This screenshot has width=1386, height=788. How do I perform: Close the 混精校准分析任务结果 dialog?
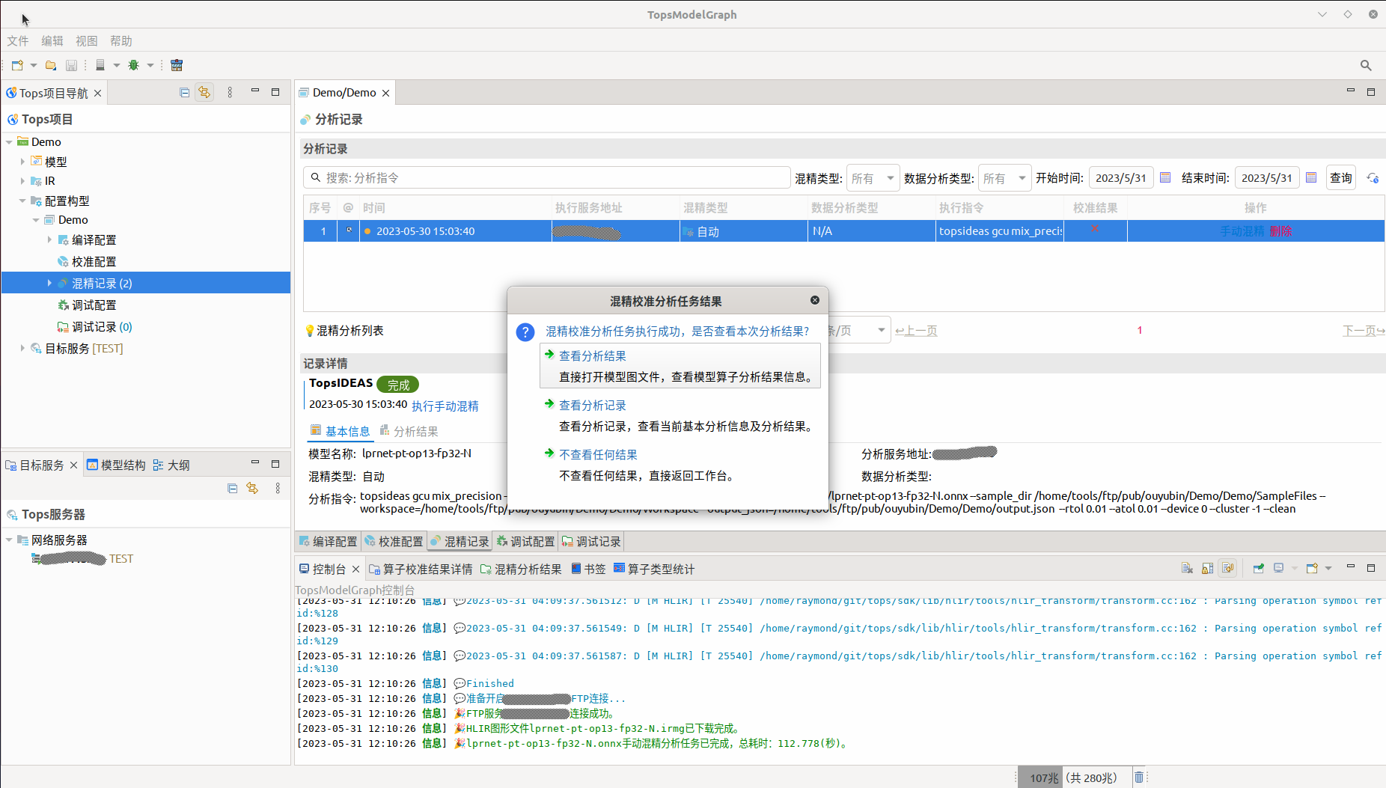[815, 300]
